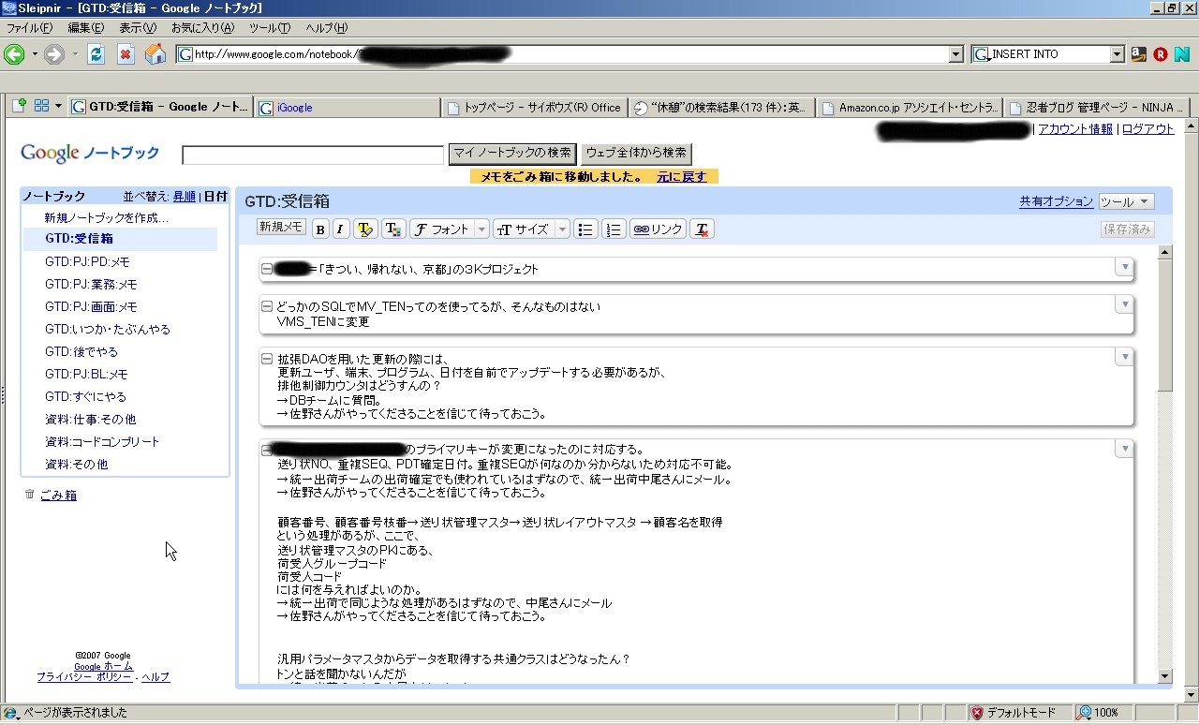Open the GTD:後でやる notebook
This screenshot has height=725, width=1199.
tap(81, 352)
